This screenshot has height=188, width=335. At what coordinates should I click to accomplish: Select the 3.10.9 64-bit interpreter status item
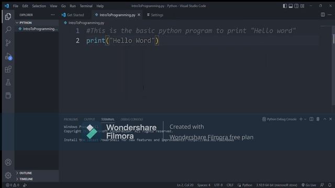[277, 185]
